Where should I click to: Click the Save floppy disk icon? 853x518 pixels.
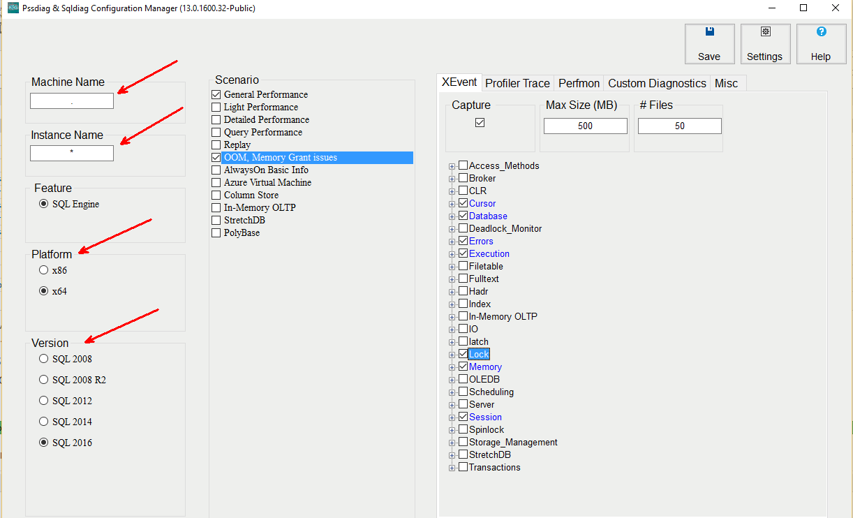[709, 31]
